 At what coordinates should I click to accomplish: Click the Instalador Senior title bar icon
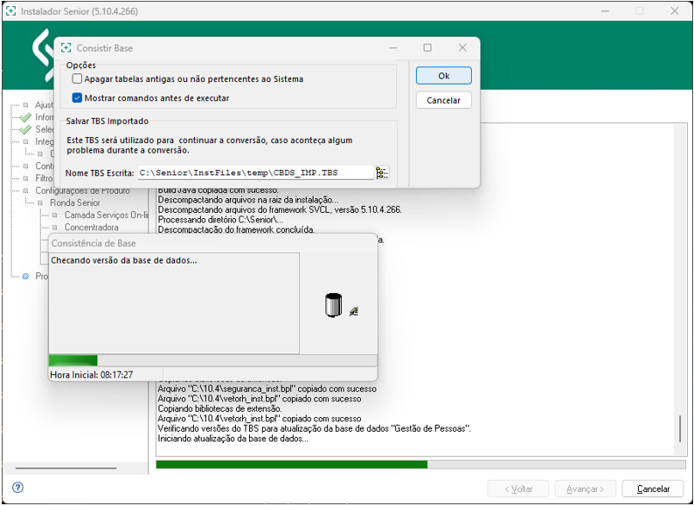coord(10,11)
